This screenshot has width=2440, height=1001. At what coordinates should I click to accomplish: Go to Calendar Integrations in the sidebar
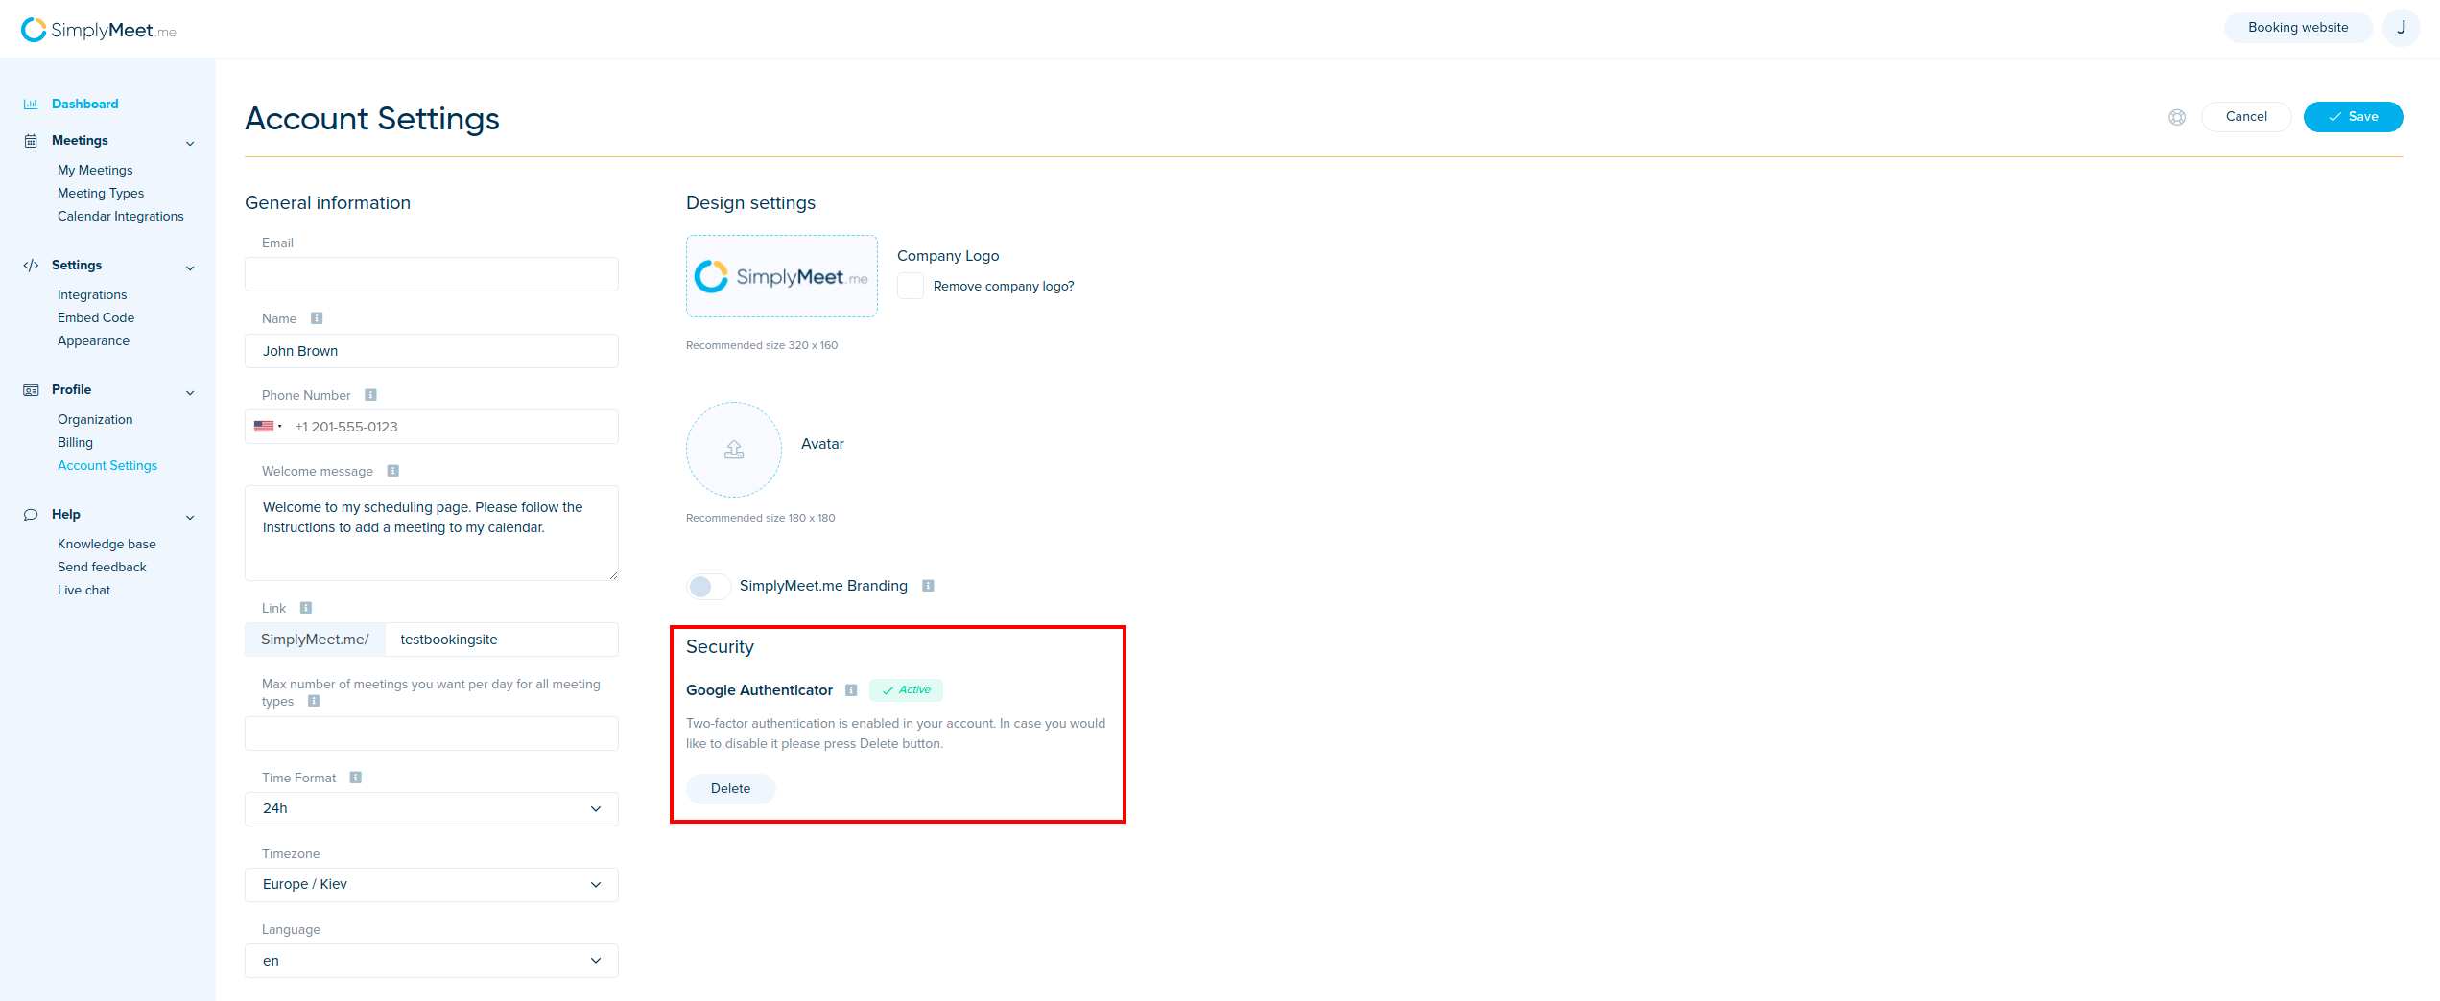(x=120, y=216)
